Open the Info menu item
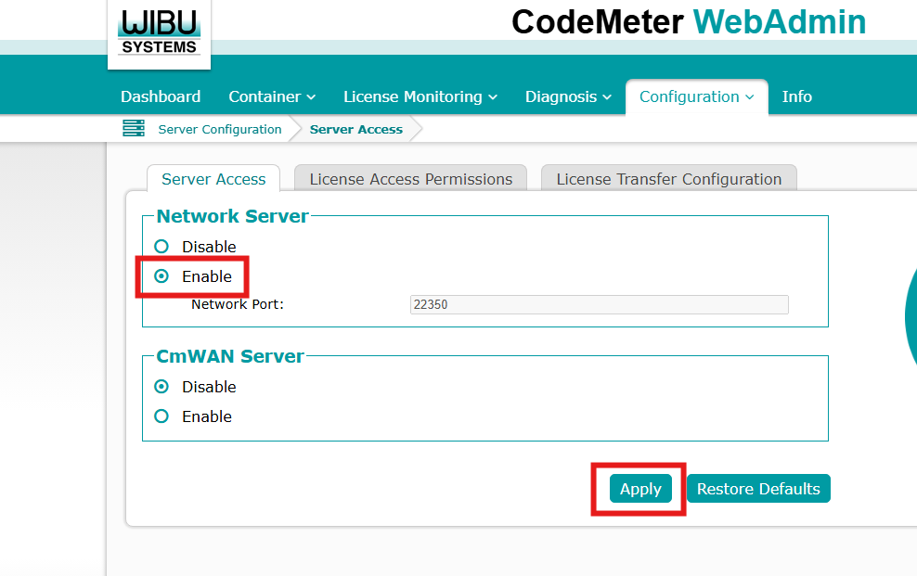Viewport: 917px width, 576px height. coord(796,96)
